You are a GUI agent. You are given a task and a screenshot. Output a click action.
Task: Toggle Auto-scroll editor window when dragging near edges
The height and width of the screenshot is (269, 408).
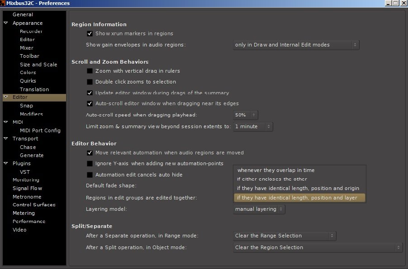point(90,103)
